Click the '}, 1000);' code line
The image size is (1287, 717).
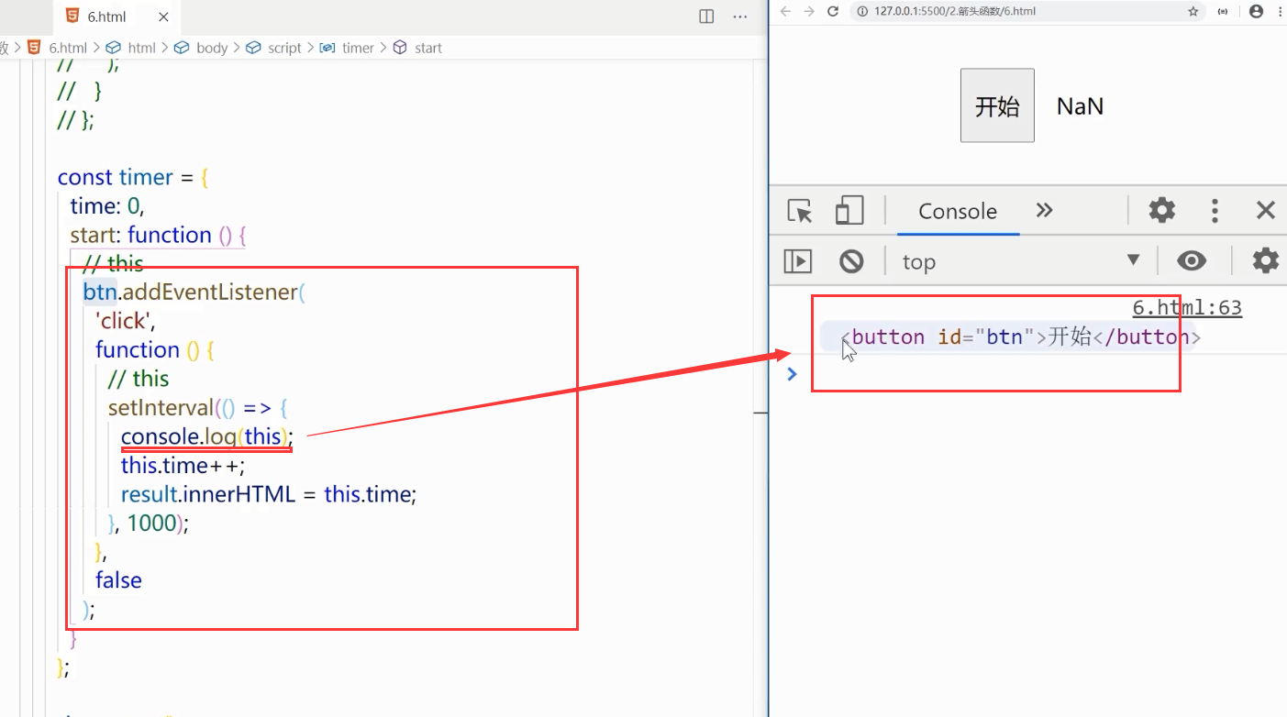148,524
